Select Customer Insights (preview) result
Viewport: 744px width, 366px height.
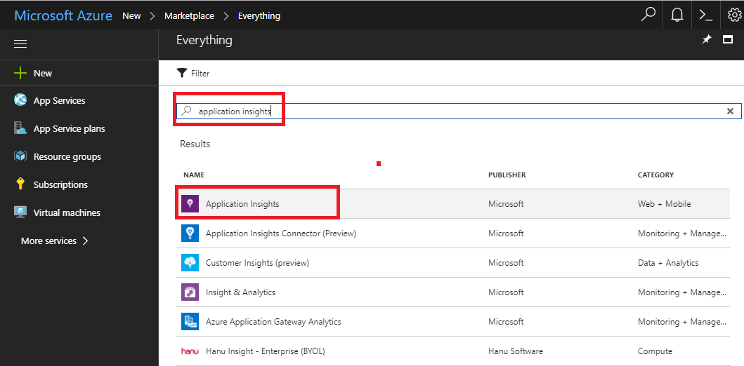pyautogui.click(x=257, y=263)
